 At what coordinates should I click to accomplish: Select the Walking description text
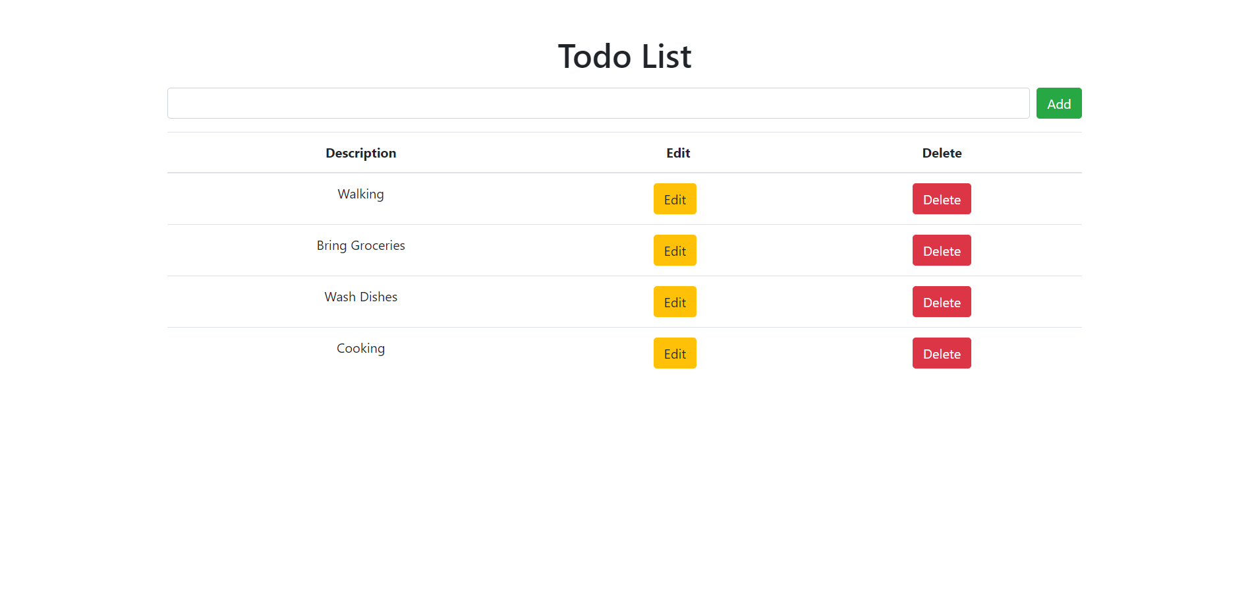coord(360,194)
